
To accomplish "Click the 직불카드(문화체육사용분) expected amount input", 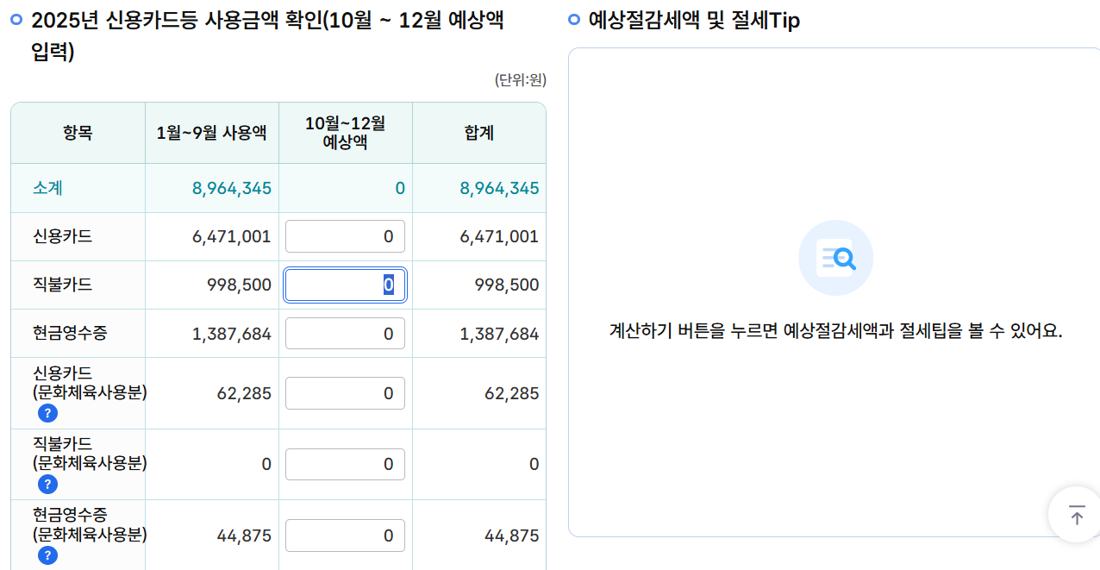I will point(344,464).
